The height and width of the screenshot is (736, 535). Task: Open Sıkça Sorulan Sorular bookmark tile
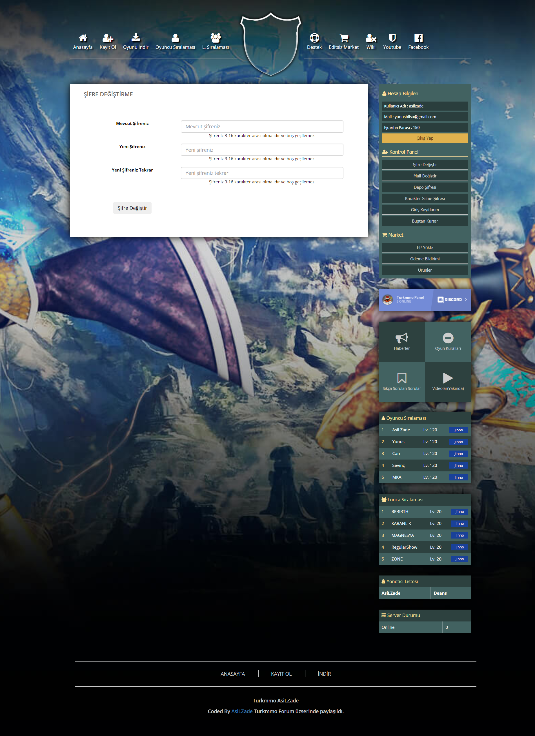pyautogui.click(x=401, y=382)
